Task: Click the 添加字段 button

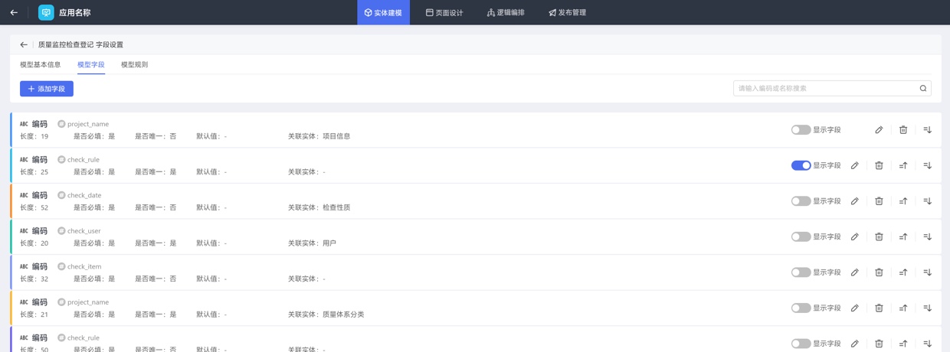Action: pyautogui.click(x=47, y=89)
